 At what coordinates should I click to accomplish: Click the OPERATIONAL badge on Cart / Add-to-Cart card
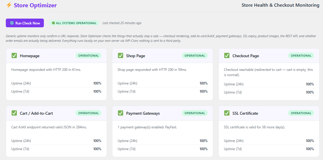click(88, 113)
